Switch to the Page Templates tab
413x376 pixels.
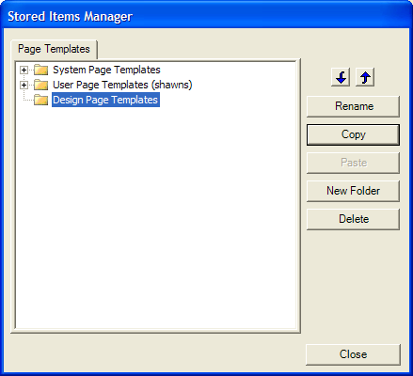[54, 49]
